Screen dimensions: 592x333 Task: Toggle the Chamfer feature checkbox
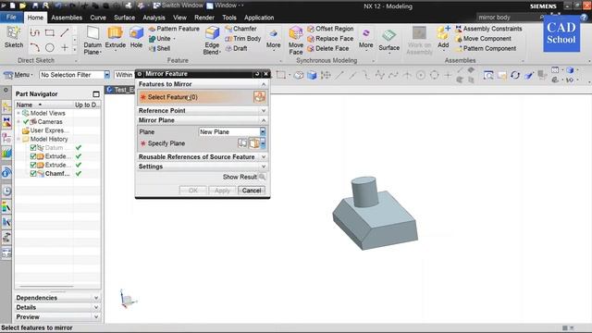click(x=33, y=174)
